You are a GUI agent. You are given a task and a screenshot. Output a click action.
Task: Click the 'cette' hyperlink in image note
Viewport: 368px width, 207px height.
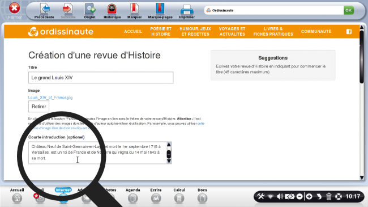pyautogui.click(x=200, y=124)
